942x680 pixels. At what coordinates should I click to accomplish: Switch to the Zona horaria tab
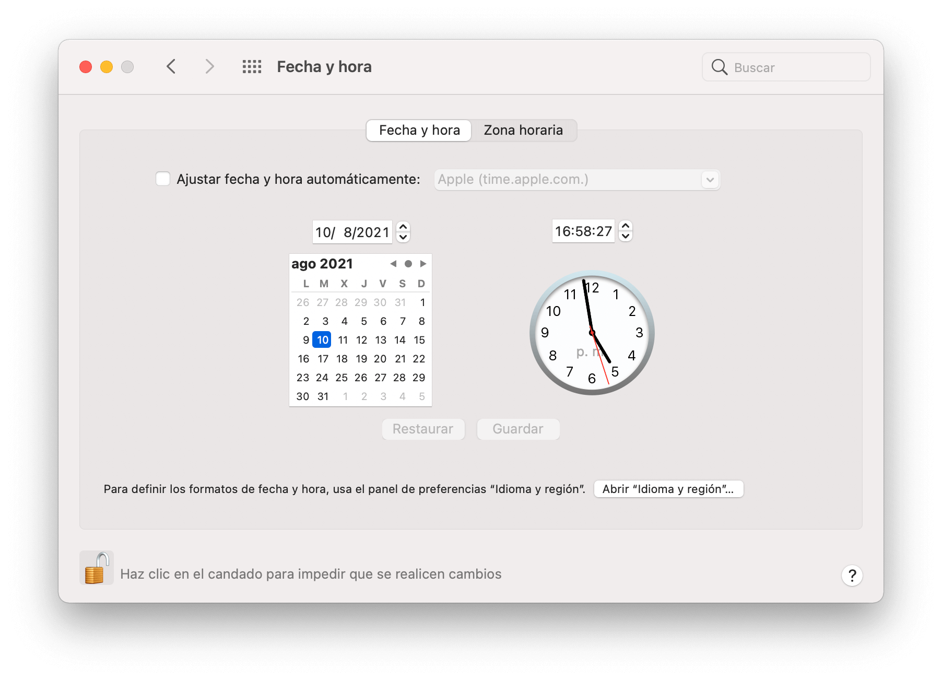click(x=523, y=131)
